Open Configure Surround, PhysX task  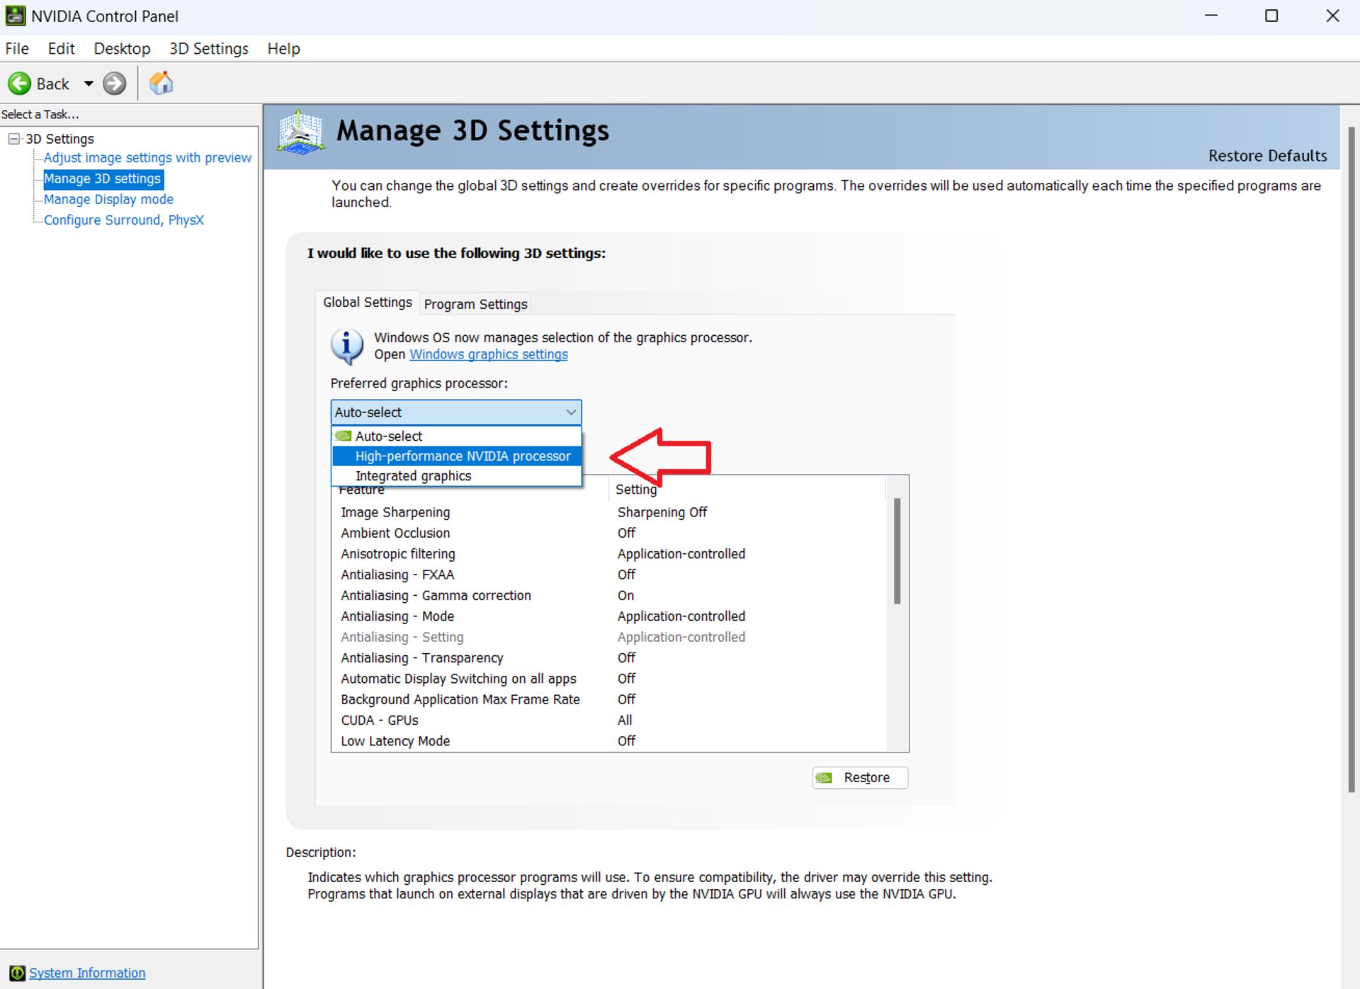(124, 220)
